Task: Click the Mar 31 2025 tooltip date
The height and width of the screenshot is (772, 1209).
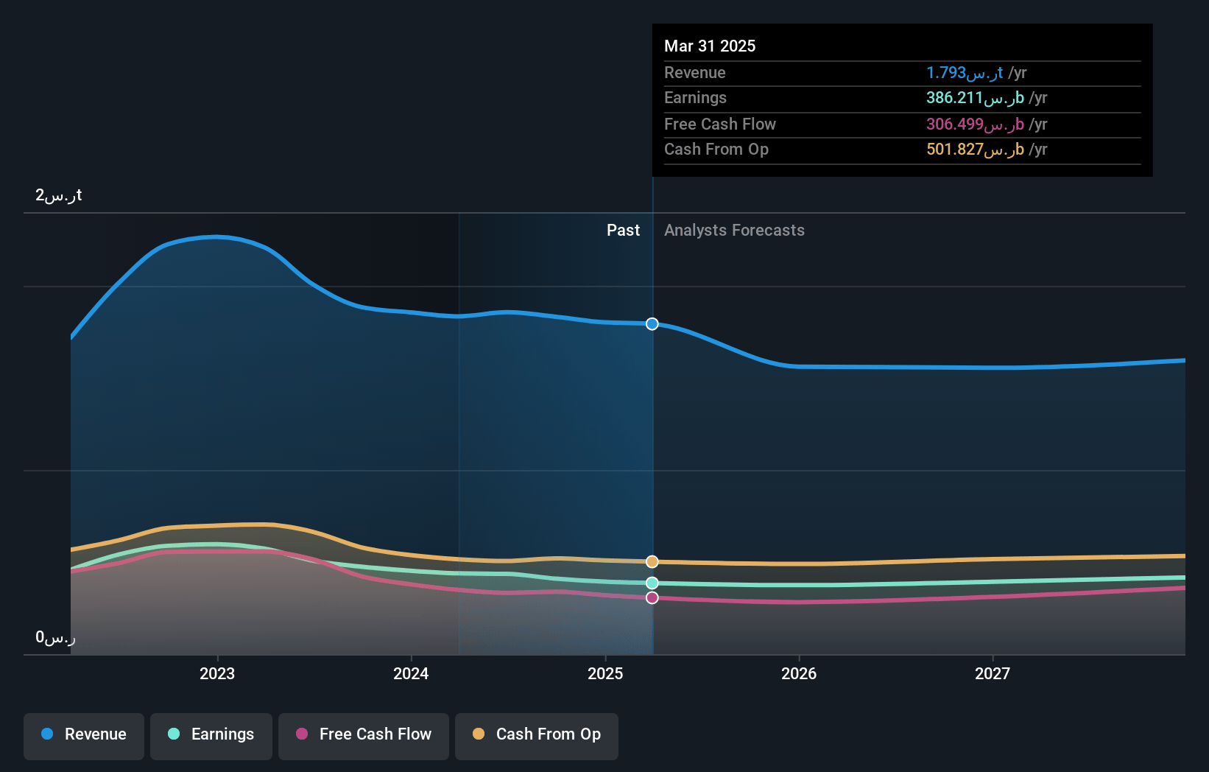Action: 710,46
